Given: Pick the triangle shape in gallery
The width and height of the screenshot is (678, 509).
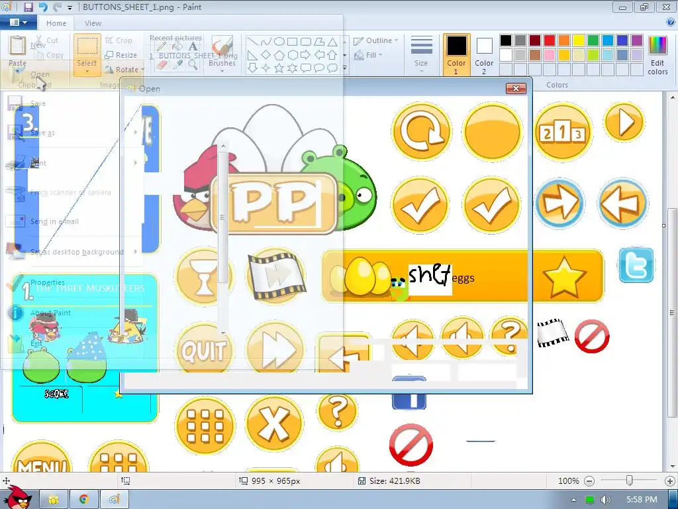Looking at the screenshot, I should 332,42.
